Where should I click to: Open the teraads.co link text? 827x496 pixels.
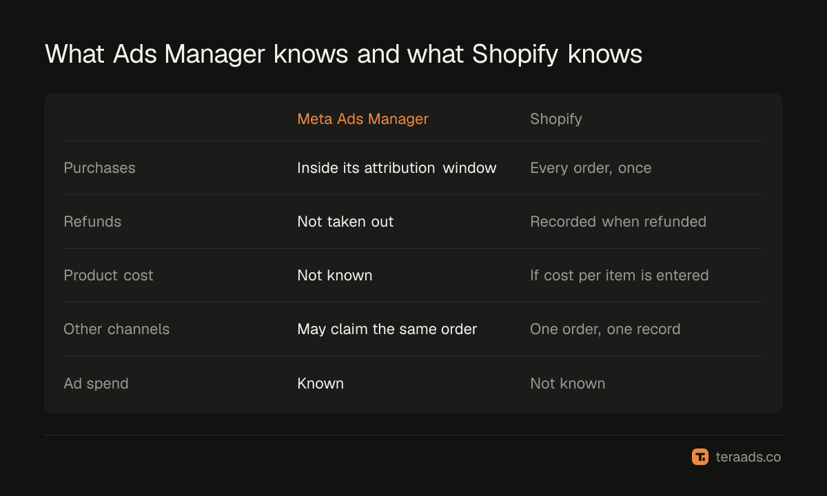click(748, 457)
